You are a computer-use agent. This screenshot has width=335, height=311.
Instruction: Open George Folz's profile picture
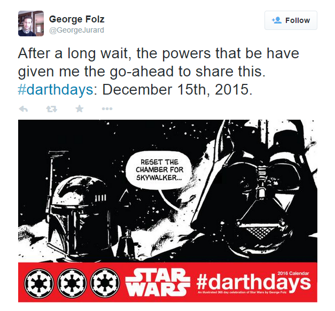tap(31, 24)
